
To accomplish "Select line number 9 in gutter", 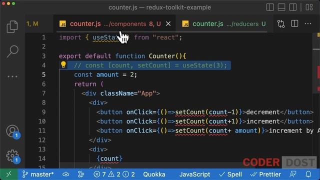I will [43, 112].
